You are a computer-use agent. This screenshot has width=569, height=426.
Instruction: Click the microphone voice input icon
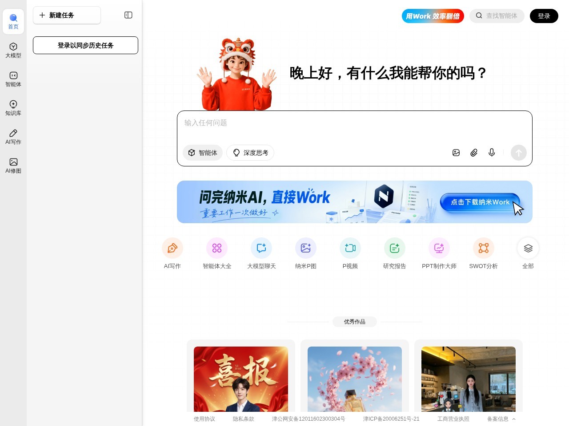(492, 153)
